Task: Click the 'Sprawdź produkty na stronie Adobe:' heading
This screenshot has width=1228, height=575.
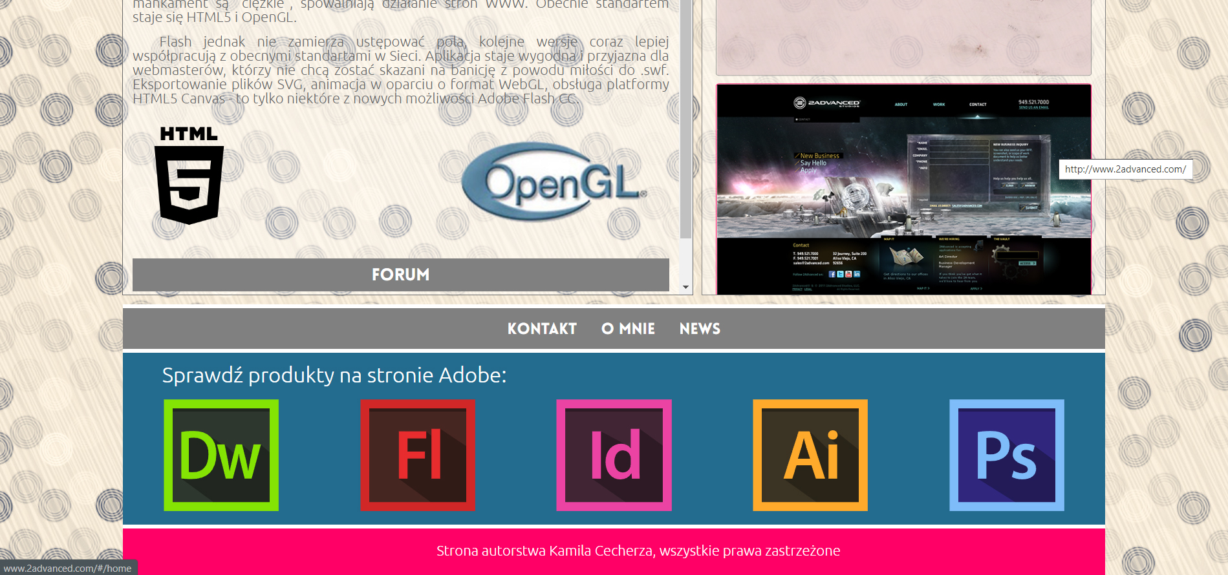Action: pos(334,375)
